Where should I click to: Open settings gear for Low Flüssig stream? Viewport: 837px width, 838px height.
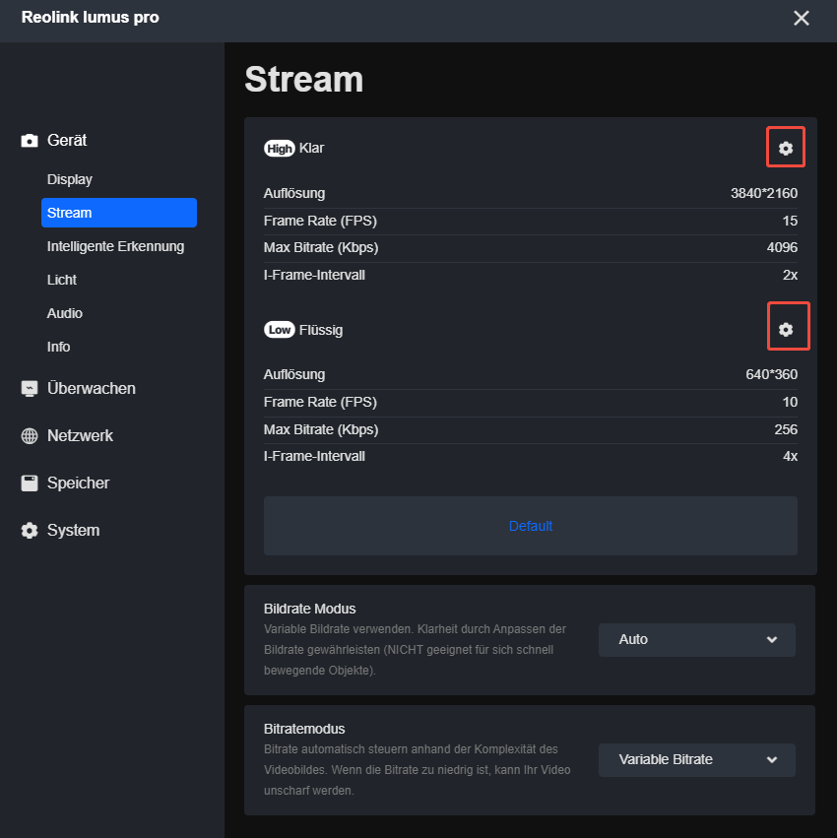pos(785,329)
